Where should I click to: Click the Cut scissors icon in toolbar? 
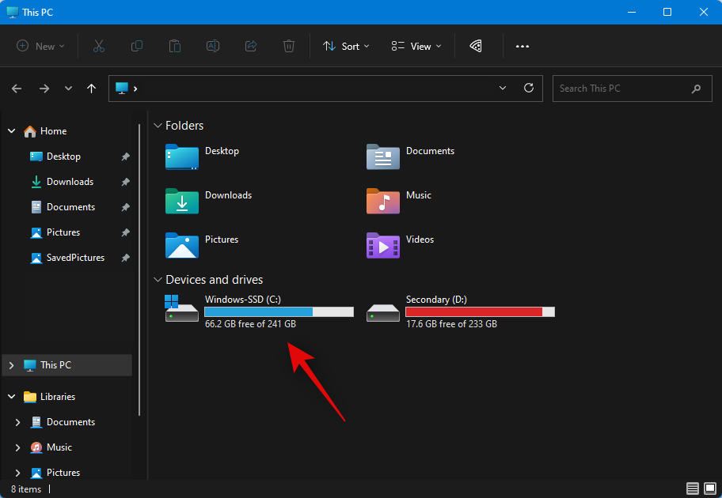point(99,47)
